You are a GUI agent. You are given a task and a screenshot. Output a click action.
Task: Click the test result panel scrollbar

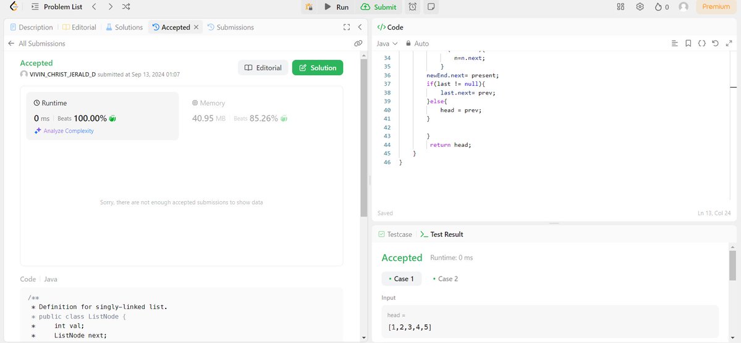(x=732, y=265)
